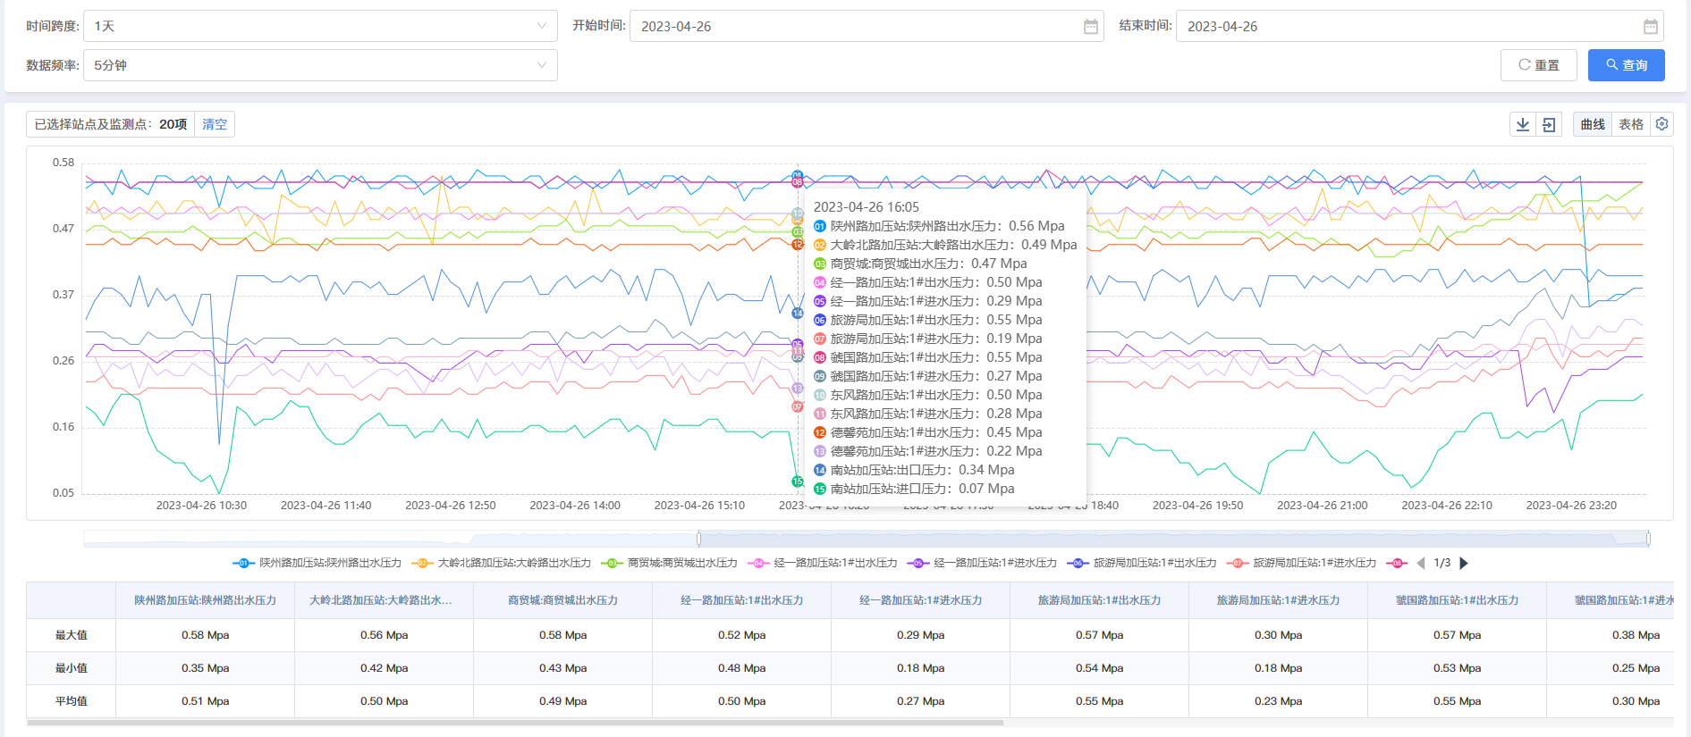This screenshot has width=1691, height=737.
Task: Click the export data icon
Action: pos(1549,125)
